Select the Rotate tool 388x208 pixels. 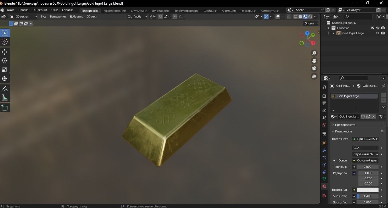click(x=5, y=61)
